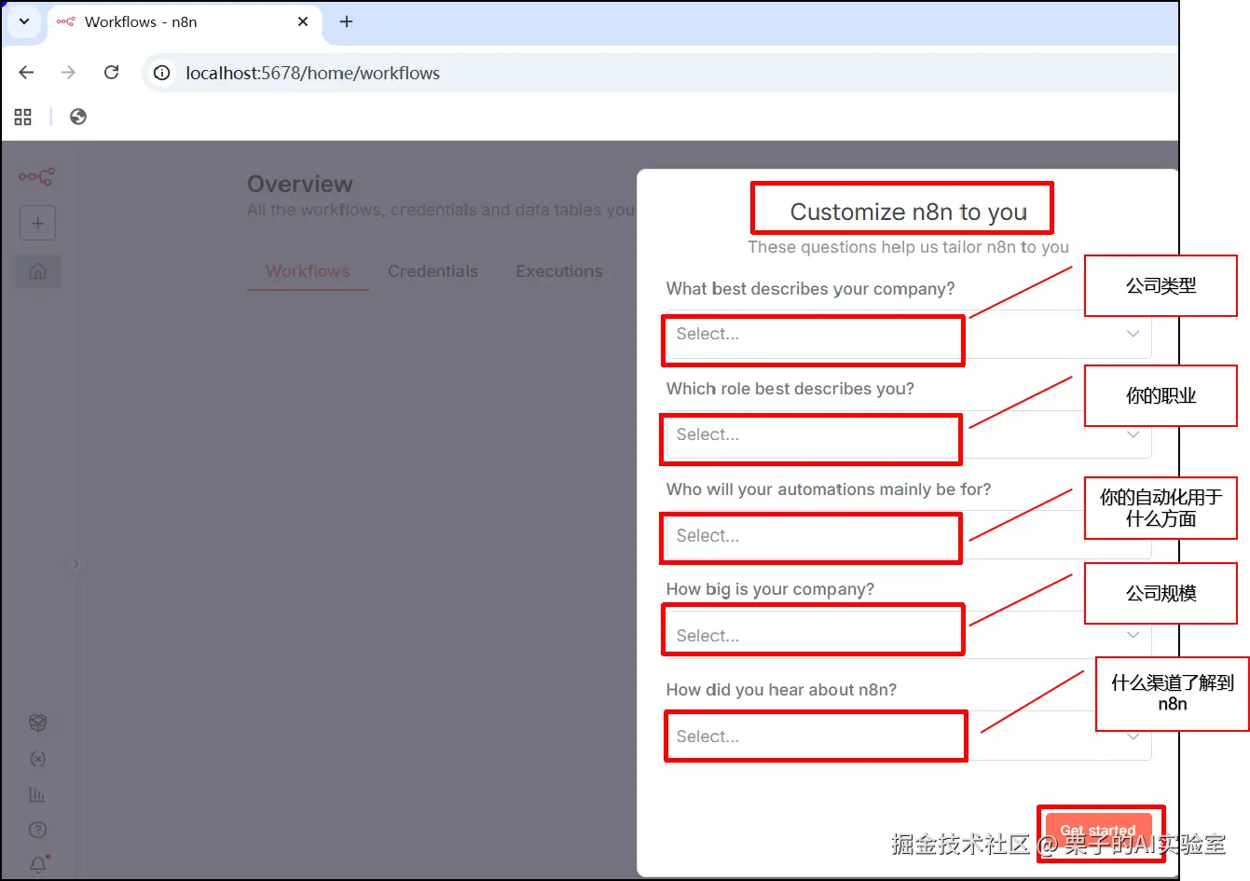Reload the page with the refresh icon

111,73
